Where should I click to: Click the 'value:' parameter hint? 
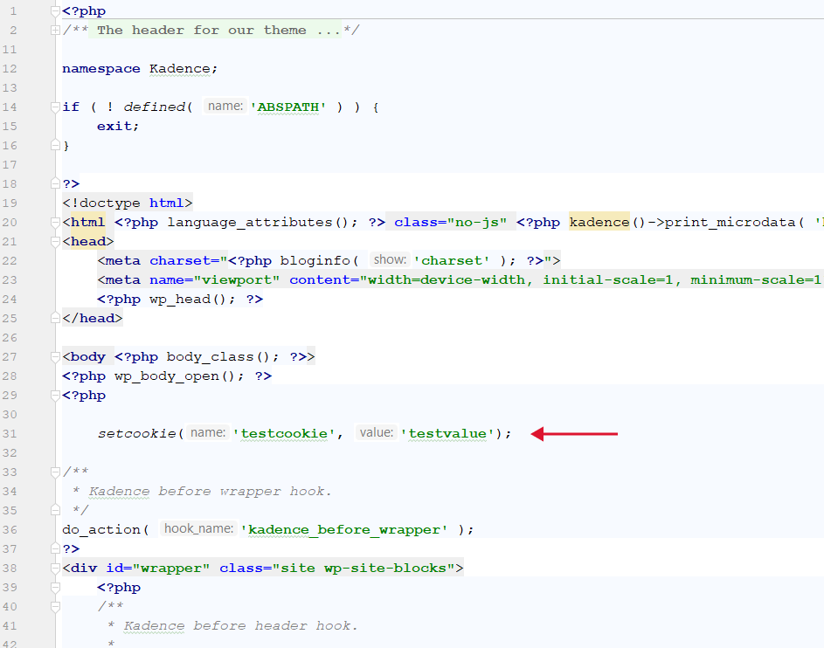point(377,432)
